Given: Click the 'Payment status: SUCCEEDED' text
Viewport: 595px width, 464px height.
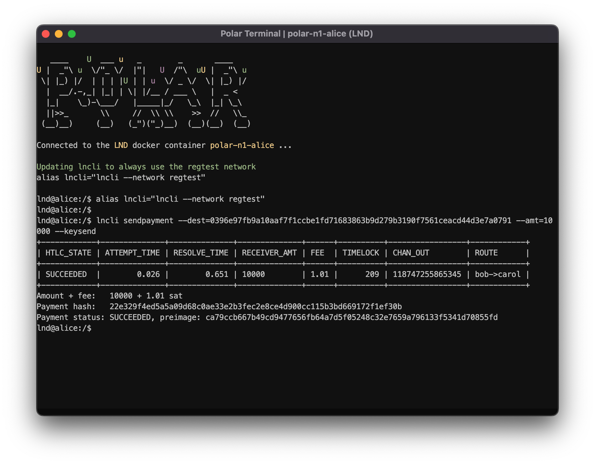Looking at the screenshot, I should (x=94, y=317).
